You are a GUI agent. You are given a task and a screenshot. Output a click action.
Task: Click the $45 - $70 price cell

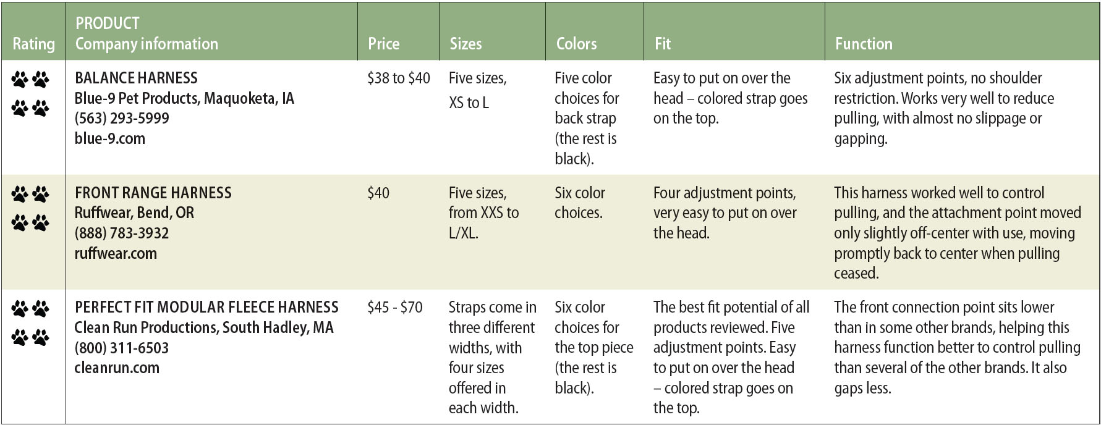click(x=395, y=307)
